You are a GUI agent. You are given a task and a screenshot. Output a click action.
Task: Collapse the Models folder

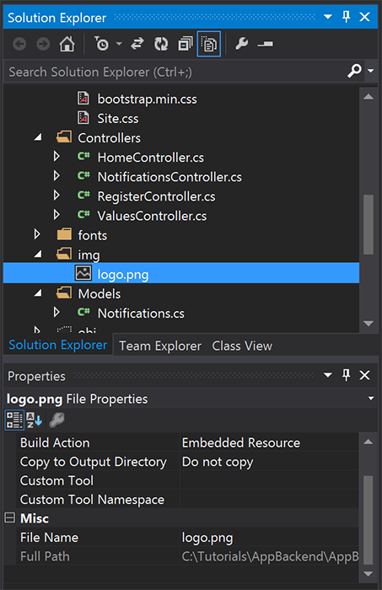[38, 293]
